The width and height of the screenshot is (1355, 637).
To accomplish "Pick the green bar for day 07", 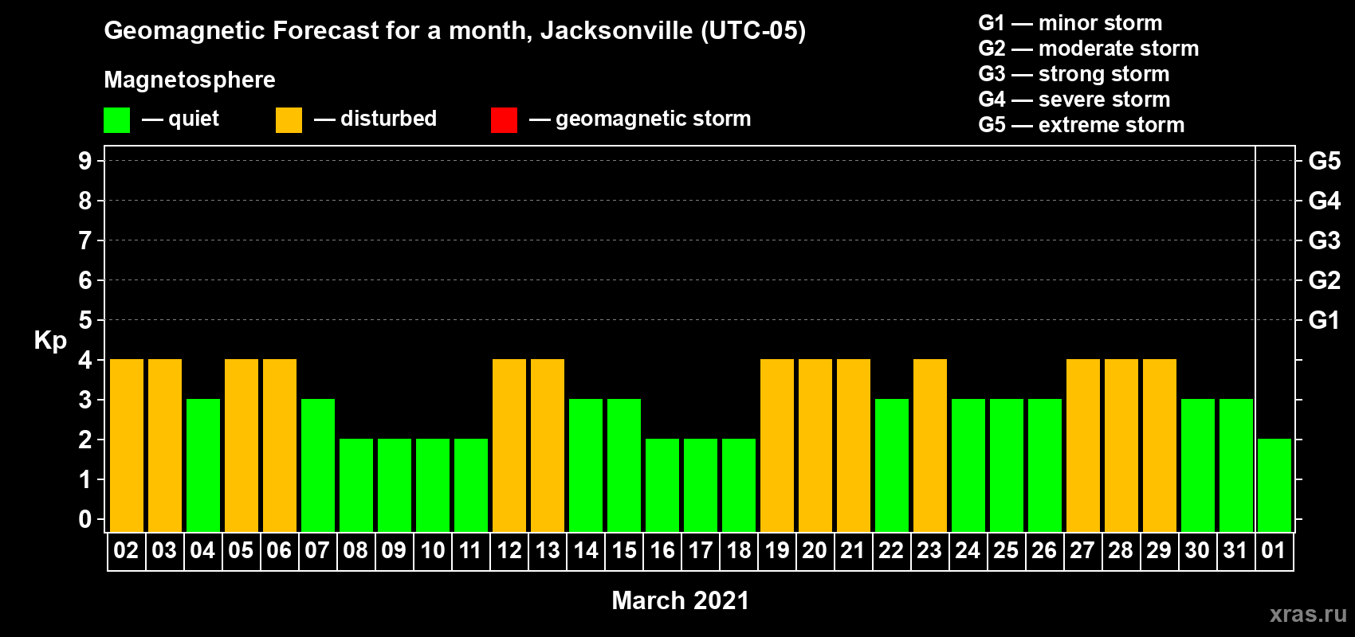I will click(x=318, y=466).
